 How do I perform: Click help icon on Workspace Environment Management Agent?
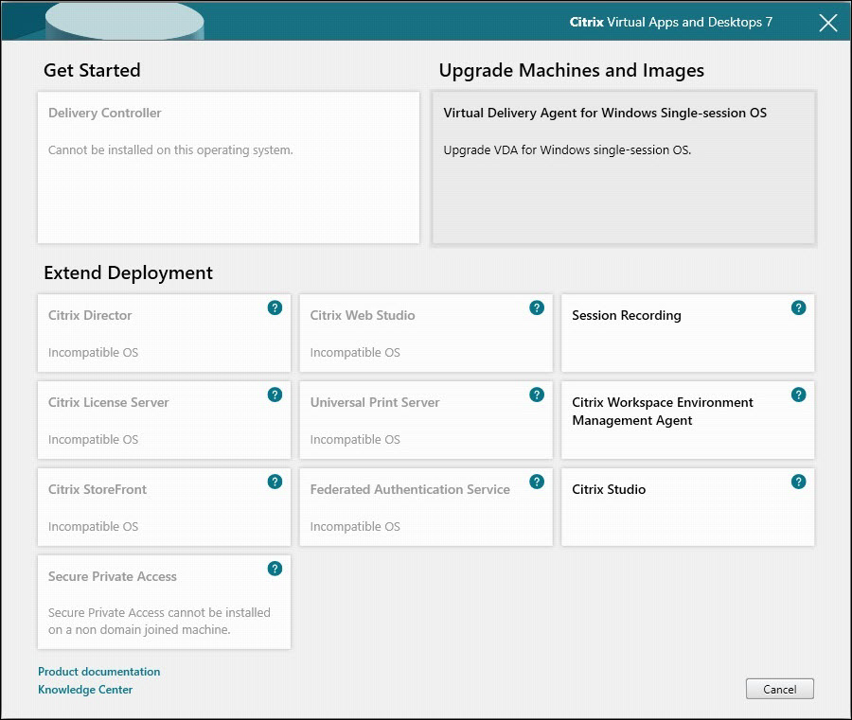(798, 395)
